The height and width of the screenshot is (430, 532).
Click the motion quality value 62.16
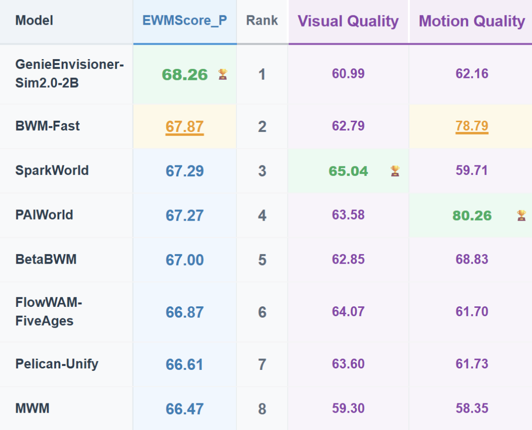[471, 74]
